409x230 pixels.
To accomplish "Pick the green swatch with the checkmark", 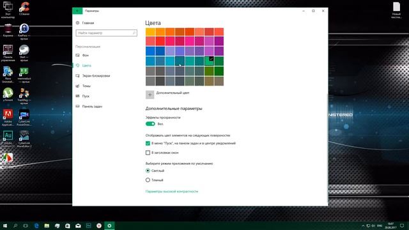I will pyautogui.click(x=209, y=61).
